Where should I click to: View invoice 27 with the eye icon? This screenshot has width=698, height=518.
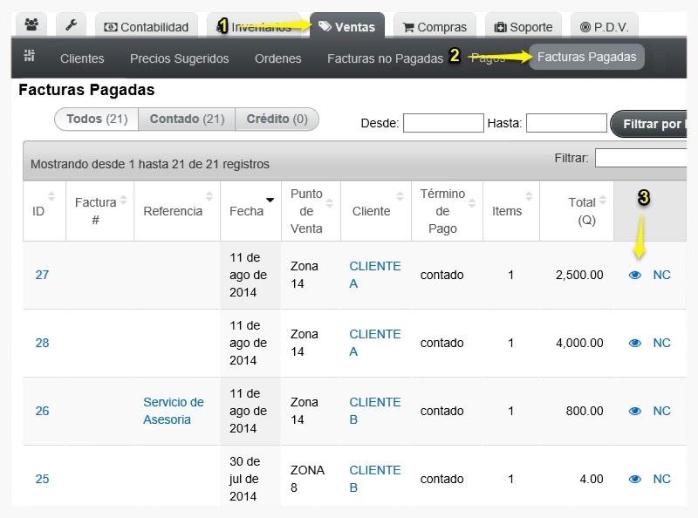pos(635,275)
